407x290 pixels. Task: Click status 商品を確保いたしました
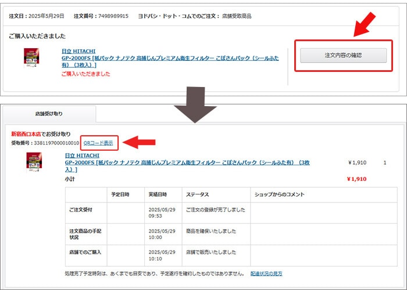(211, 231)
